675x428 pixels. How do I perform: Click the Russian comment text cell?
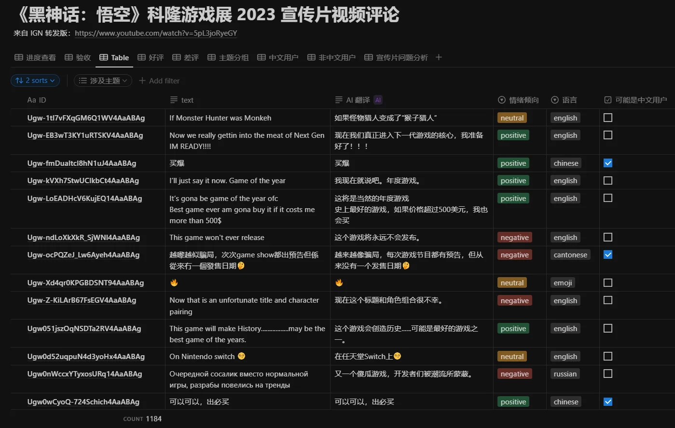point(248,379)
